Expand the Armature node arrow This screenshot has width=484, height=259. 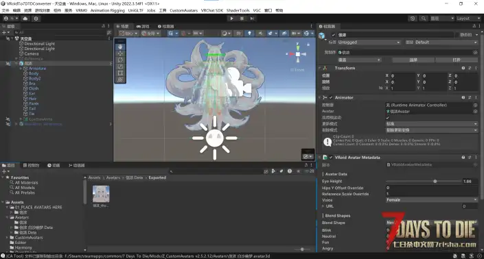pos(21,69)
